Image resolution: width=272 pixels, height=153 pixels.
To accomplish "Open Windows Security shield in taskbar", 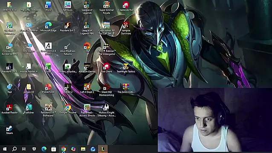I will 34,149.
